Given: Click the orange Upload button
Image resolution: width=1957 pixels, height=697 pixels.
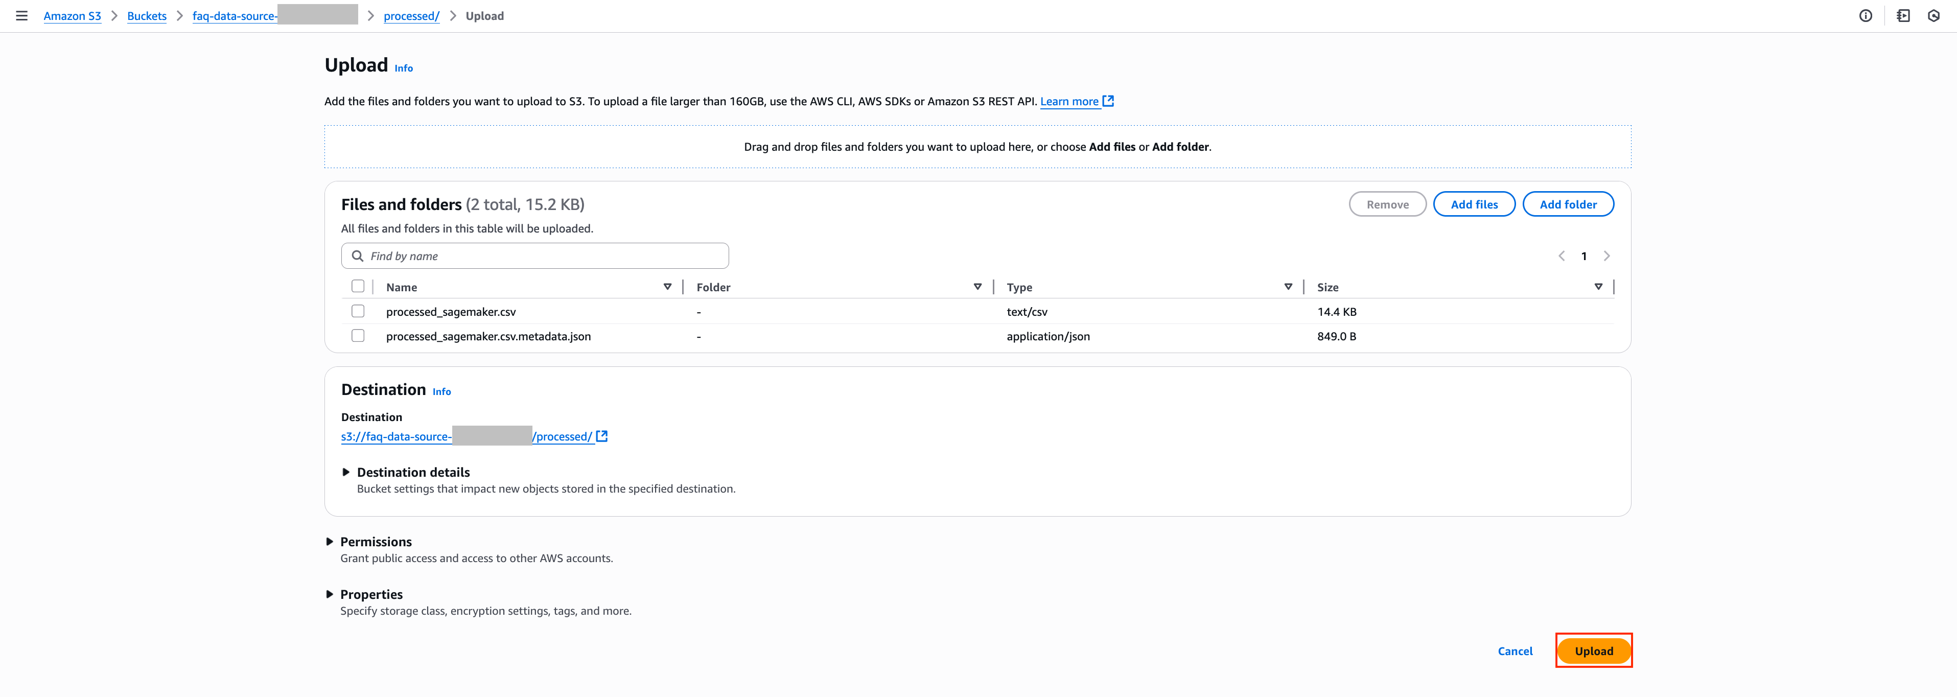Looking at the screenshot, I should pyautogui.click(x=1593, y=652).
